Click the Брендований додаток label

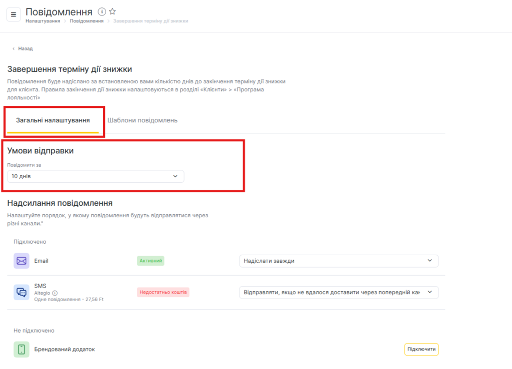64,350
